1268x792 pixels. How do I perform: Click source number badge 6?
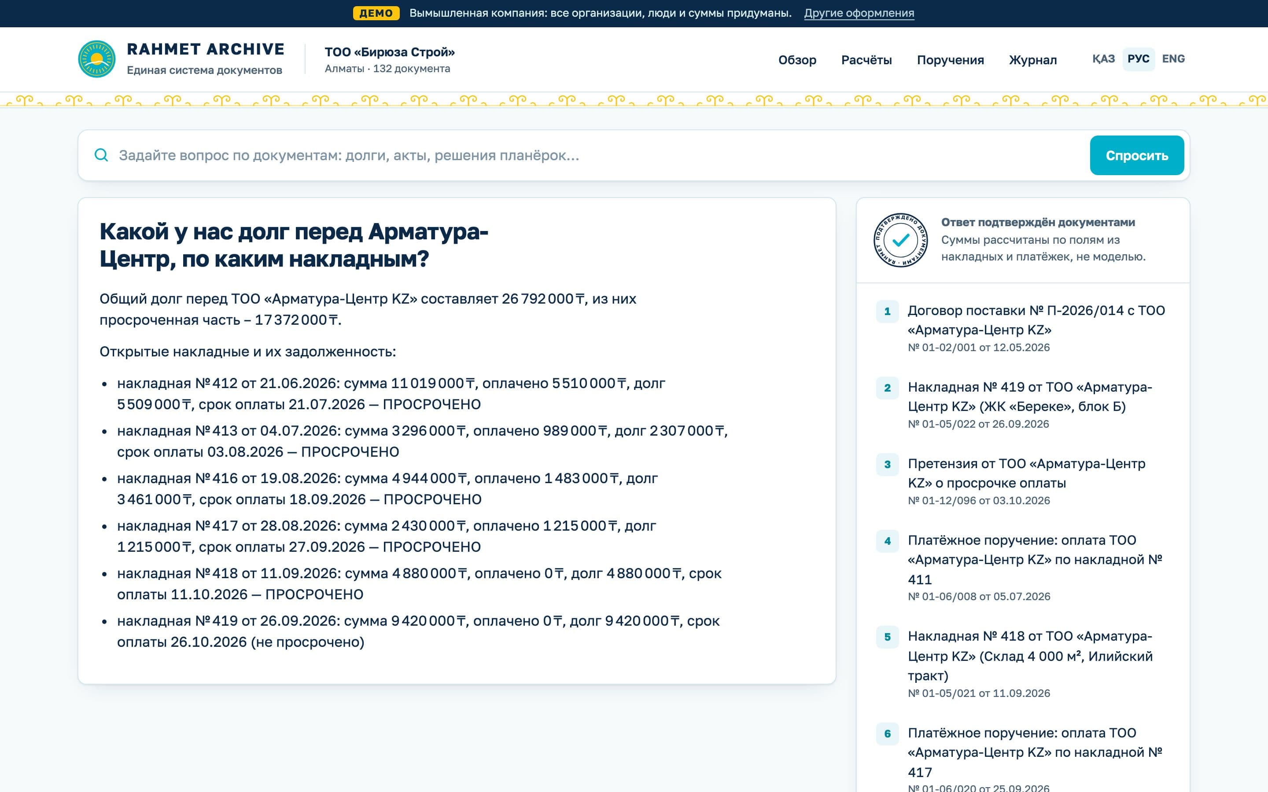point(888,733)
